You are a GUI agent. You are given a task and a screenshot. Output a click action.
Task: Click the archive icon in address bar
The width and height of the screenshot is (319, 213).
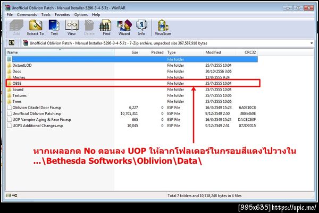[26, 43]
